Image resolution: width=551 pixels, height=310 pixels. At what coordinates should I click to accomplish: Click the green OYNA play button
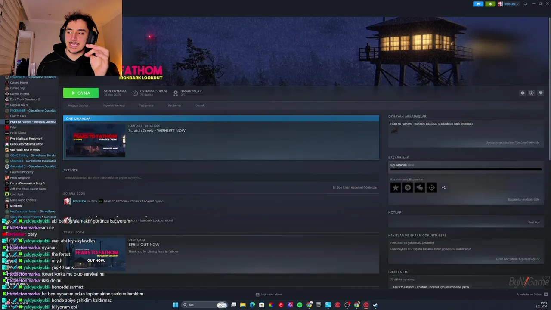[x=81, y=93]
